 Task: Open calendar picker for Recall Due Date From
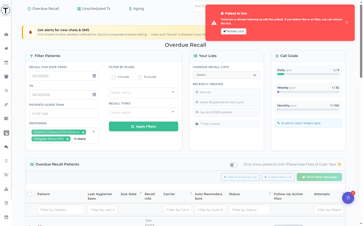[x=94, y=76]
